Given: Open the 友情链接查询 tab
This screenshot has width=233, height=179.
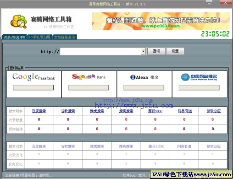Looking at the screenshot, I should (65, 37).
